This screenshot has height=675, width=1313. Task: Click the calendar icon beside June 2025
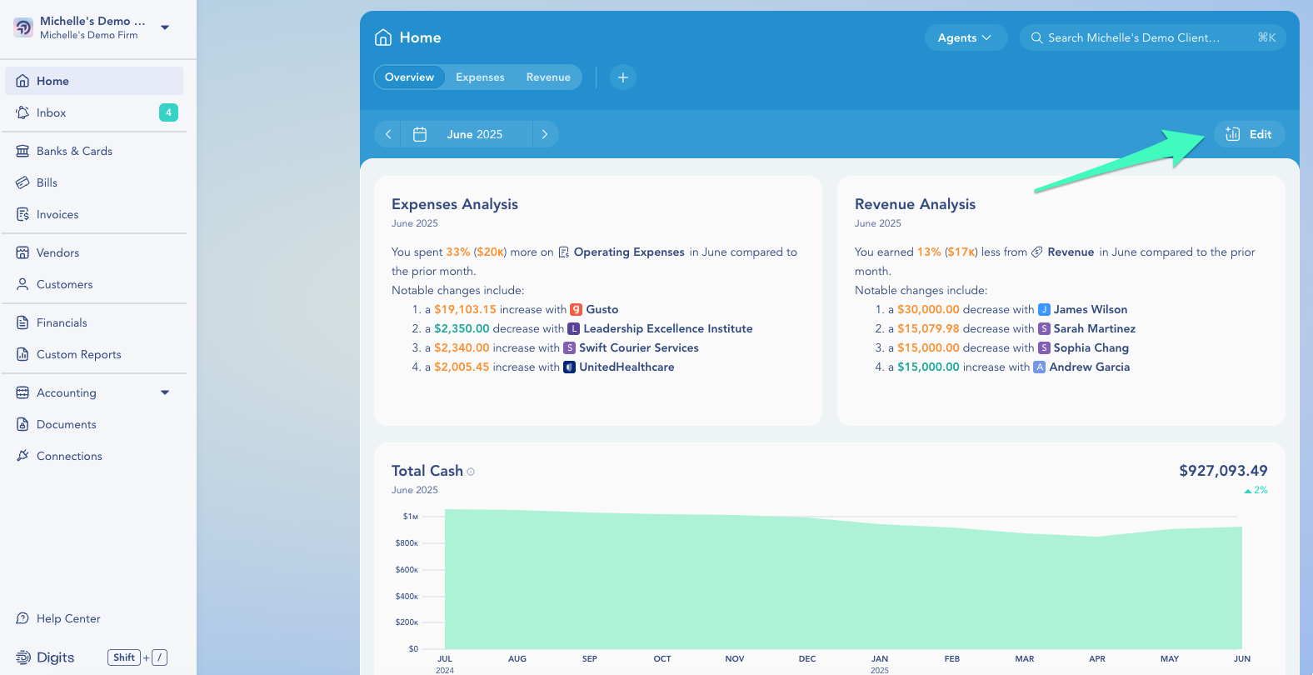click(x=420, y=134)
